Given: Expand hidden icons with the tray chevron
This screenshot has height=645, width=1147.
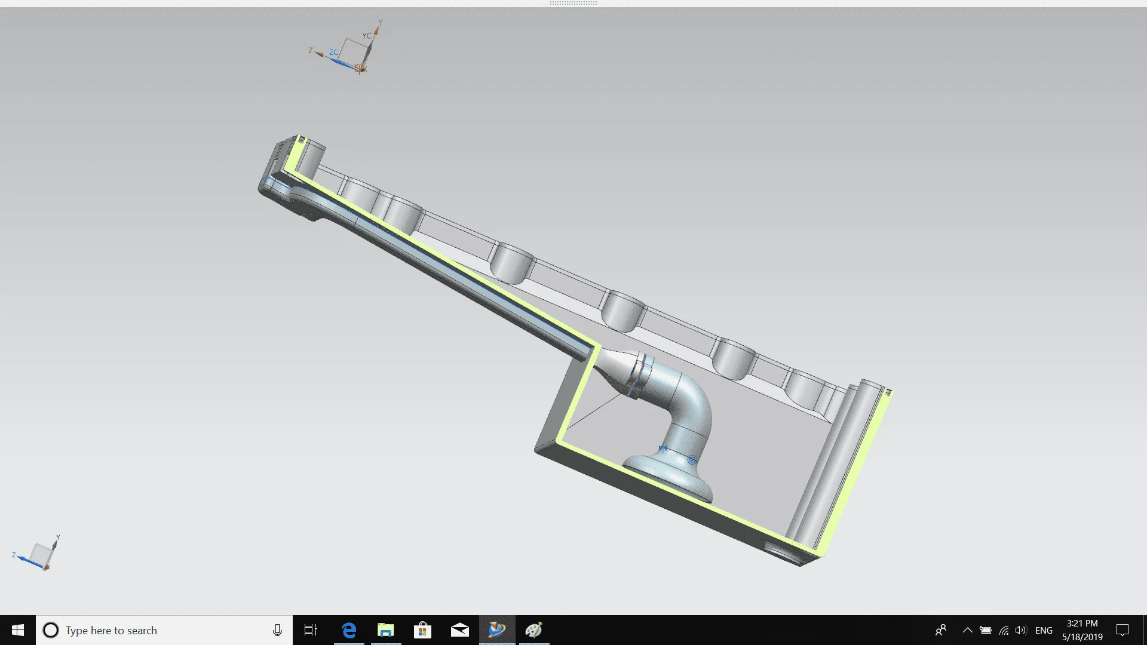Looking at the screenshot, I should 967,630.
